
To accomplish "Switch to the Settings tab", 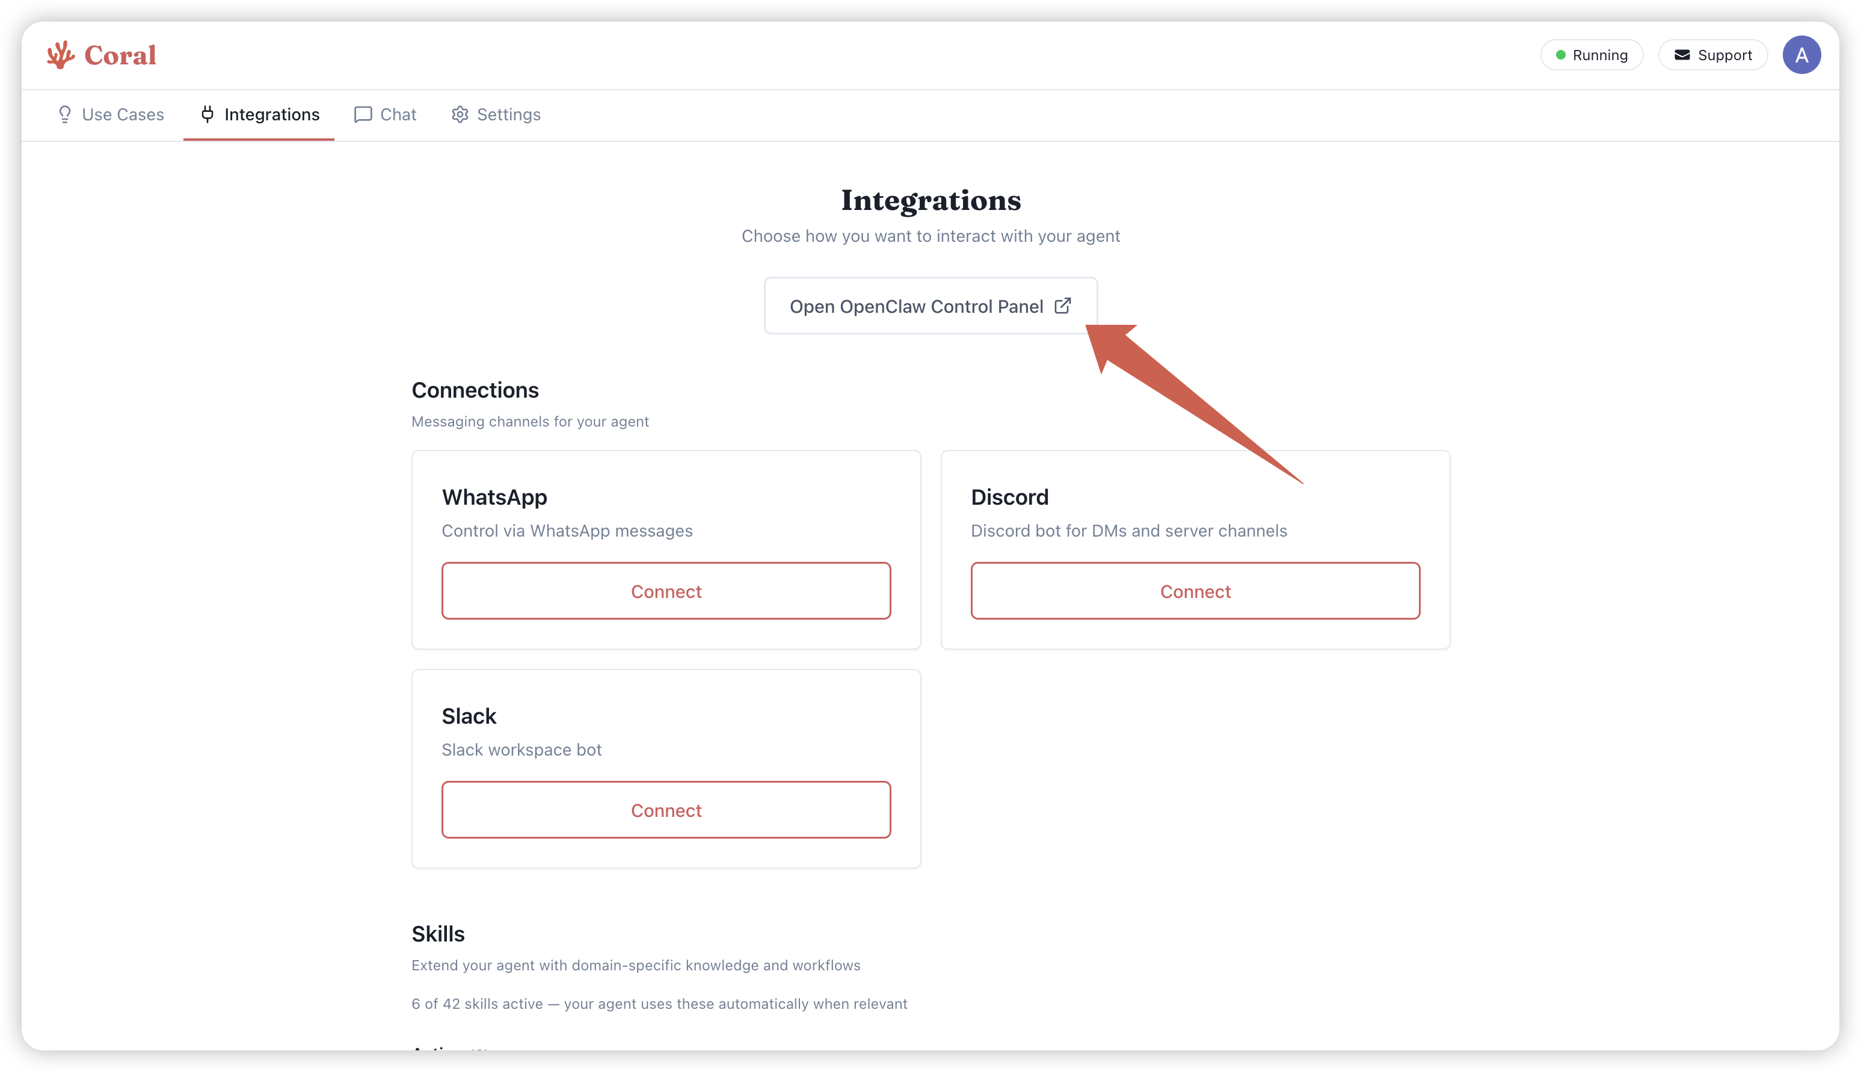I will click(x=508, y=114).
